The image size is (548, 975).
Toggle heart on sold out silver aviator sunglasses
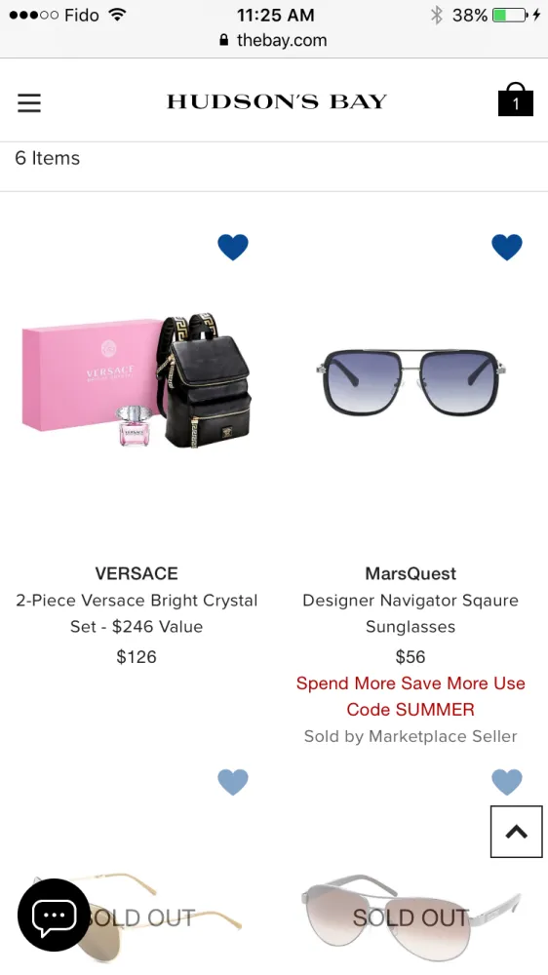[x=507, y=782]
